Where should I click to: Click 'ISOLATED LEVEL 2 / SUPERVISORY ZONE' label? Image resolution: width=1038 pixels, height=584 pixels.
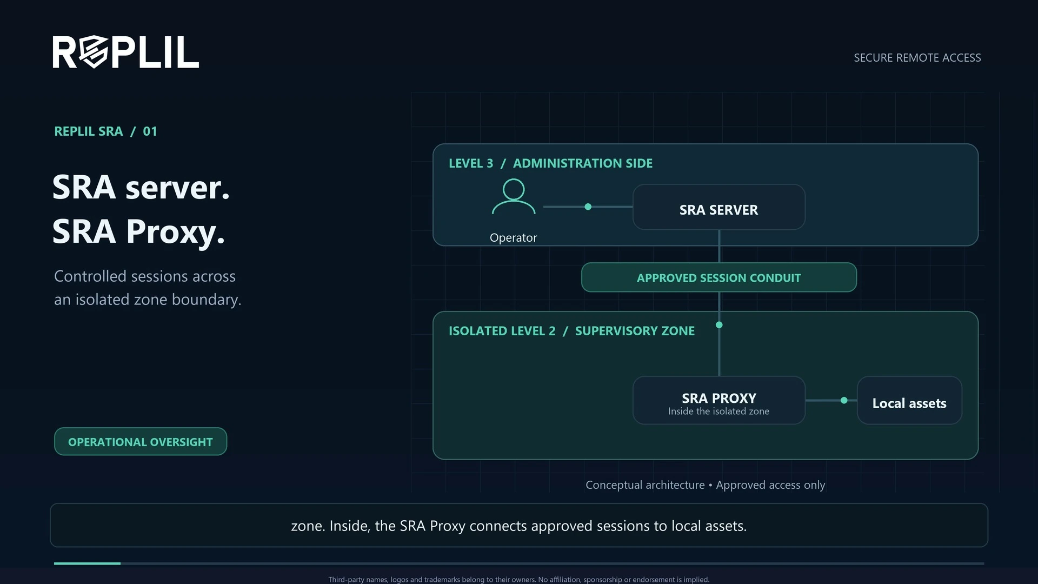click(571, 331)
